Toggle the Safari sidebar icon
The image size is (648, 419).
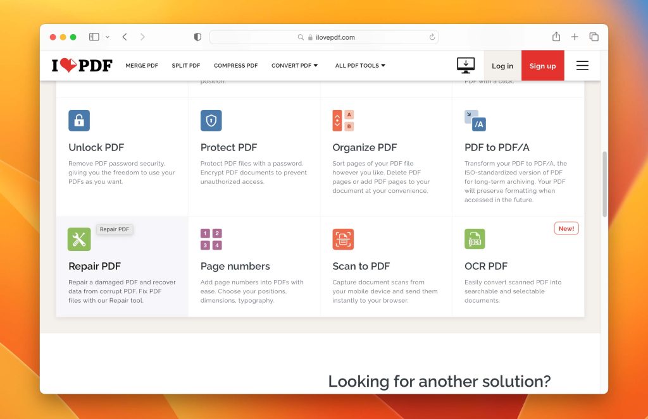(94, 37)
